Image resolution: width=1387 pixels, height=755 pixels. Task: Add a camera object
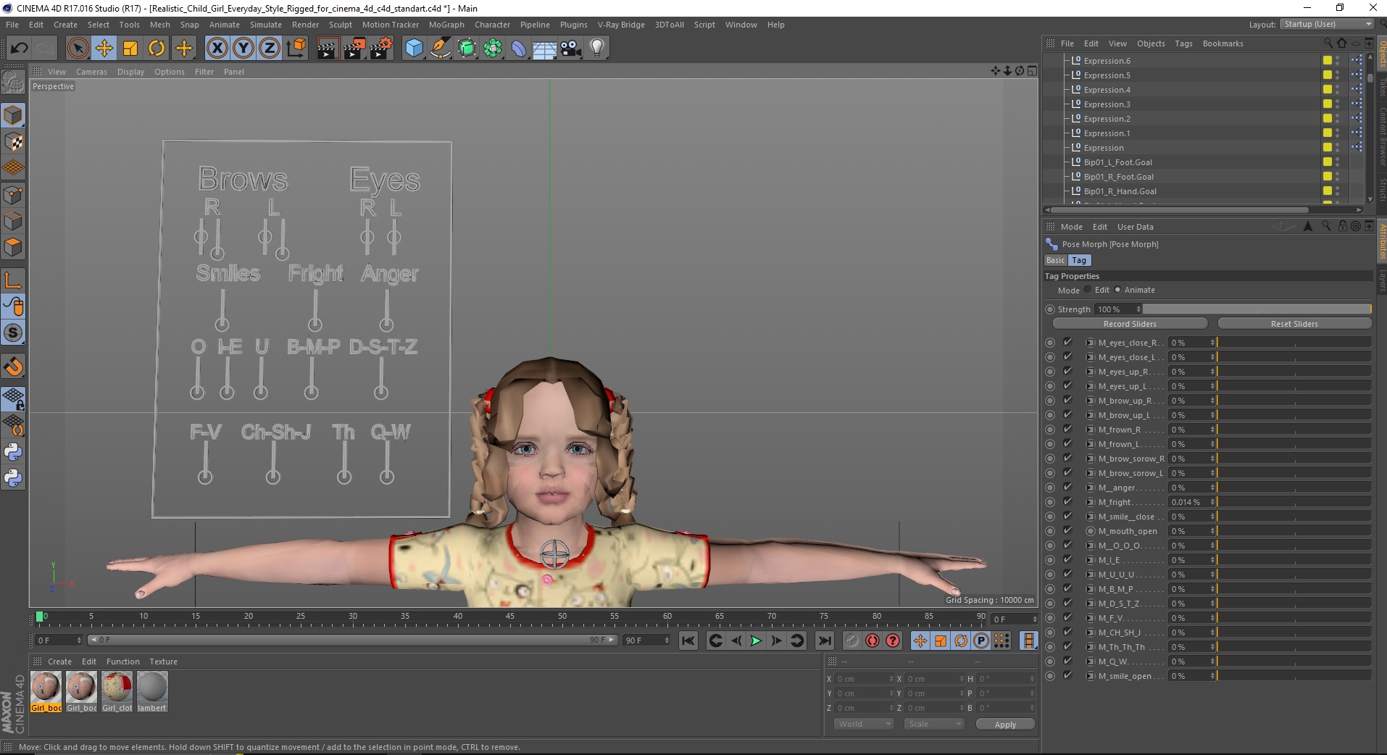click(570, 49)
